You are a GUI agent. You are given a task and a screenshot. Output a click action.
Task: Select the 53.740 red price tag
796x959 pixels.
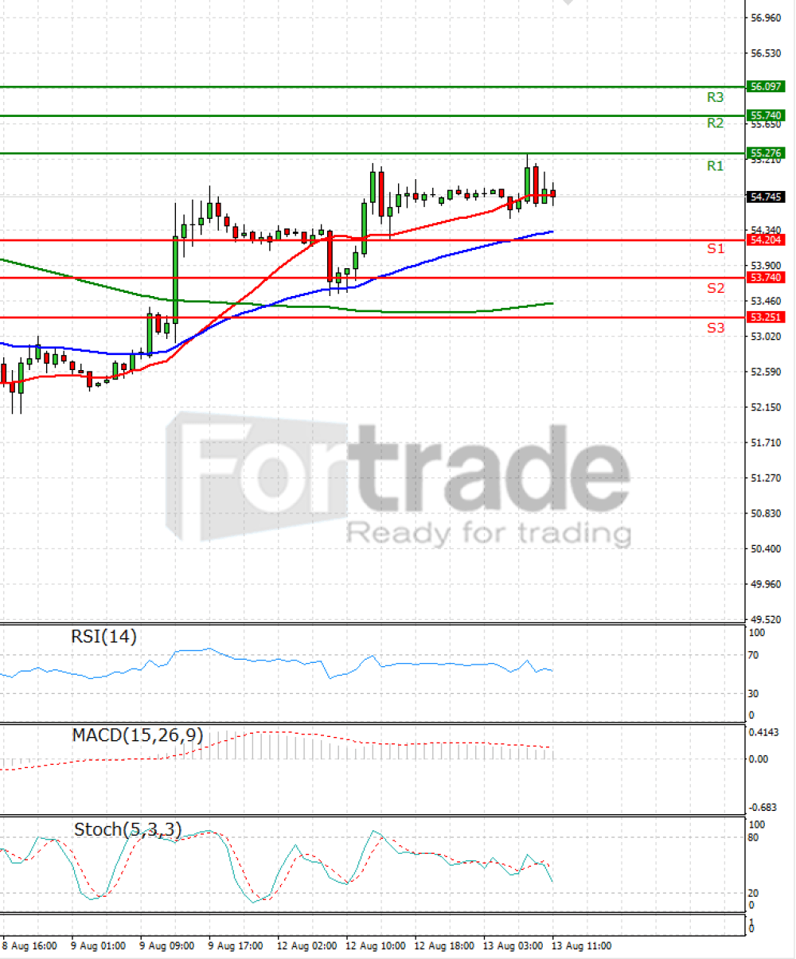click(766, 278)
